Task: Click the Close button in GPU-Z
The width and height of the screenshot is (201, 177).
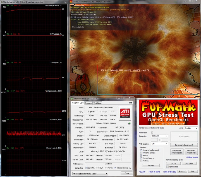Action: [127, 173]
